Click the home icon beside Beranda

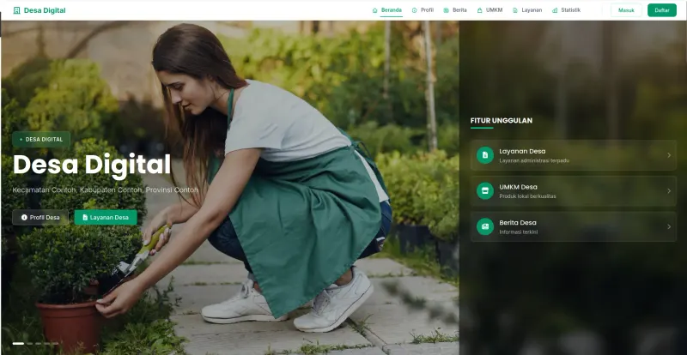pyautogui.click(x=374, y=10)
